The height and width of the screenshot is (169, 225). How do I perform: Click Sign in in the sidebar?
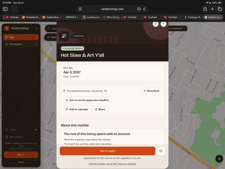(21, 162)
